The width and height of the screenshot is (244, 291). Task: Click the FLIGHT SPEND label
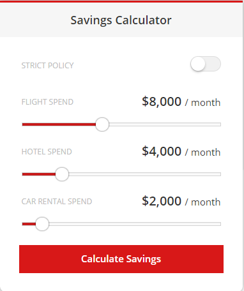(x=47, y=102)
